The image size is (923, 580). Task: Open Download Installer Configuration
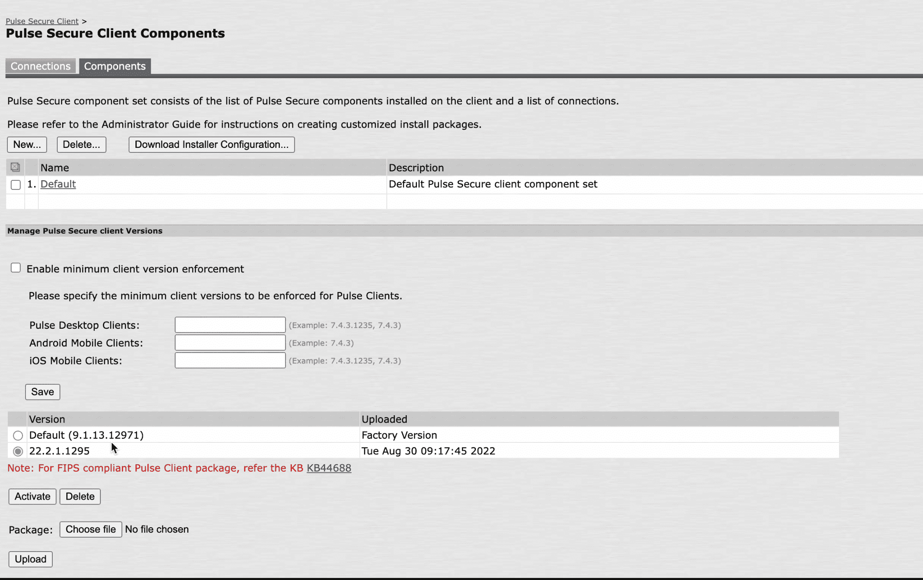[x=211, y=144]
